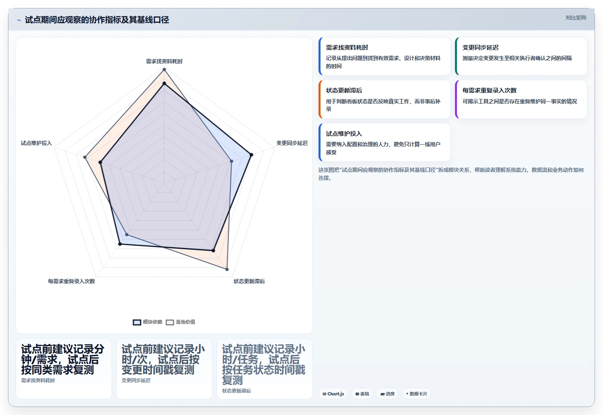This screenshot has width=603, height=415.
Task: Click the Chart.js tag icon
Action: [325, 394]
